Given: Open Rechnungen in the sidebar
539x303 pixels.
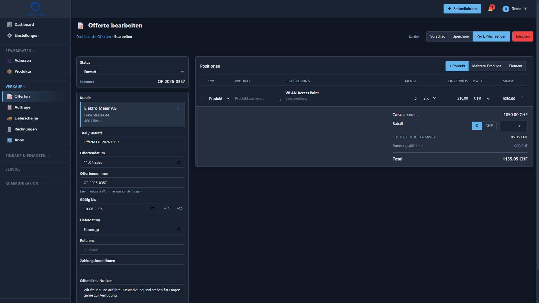Looking at the screenshot, I should click(35, 129).
